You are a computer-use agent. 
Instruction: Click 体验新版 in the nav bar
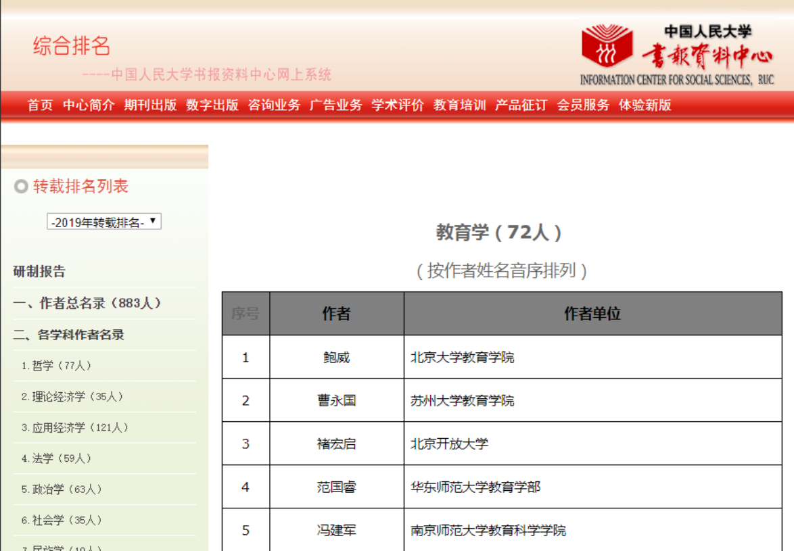click(x=645, y=105)
